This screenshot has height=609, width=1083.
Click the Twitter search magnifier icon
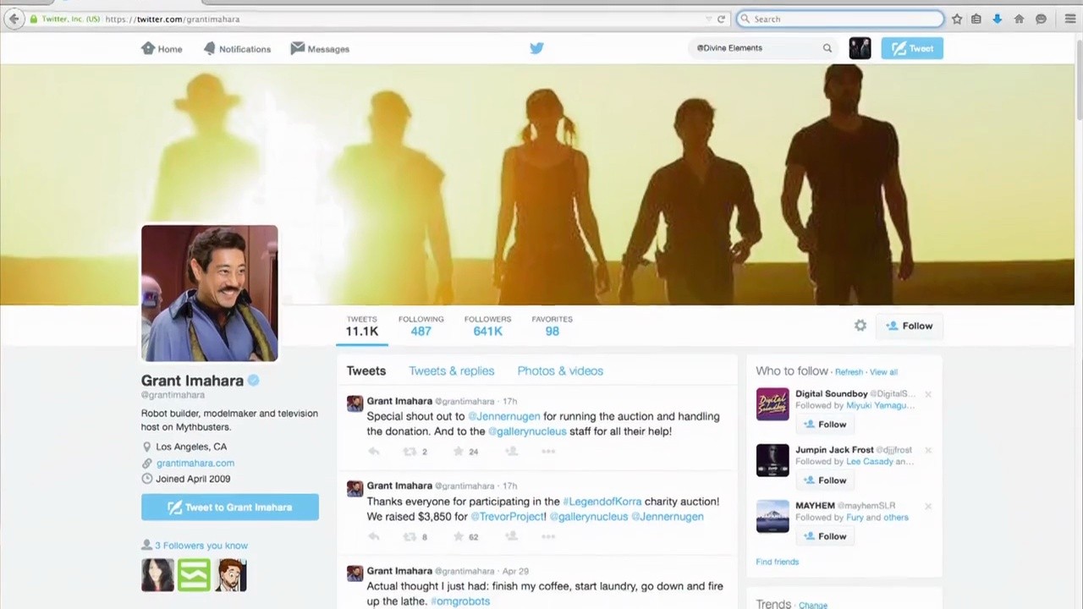tap(827, 48)
